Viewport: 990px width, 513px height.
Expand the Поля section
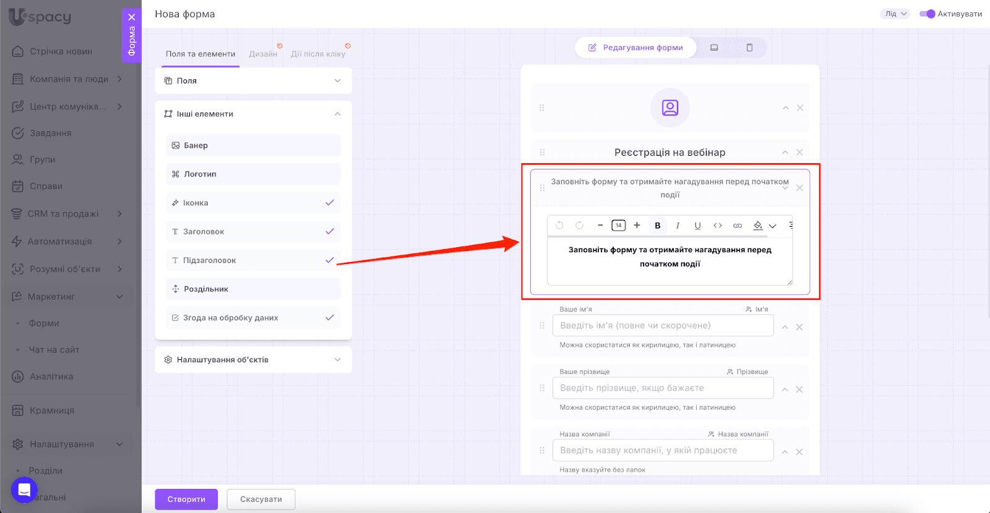point(253,80)
